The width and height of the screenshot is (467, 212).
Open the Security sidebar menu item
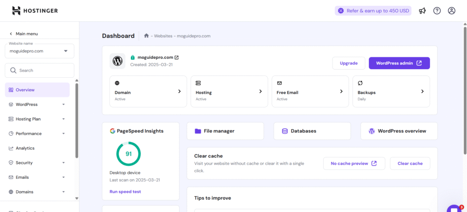coord(37,163)
